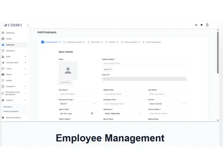Click the step 1 circle for Personal Details
This screenshot has height=167, width=223.
pos(43,42)
